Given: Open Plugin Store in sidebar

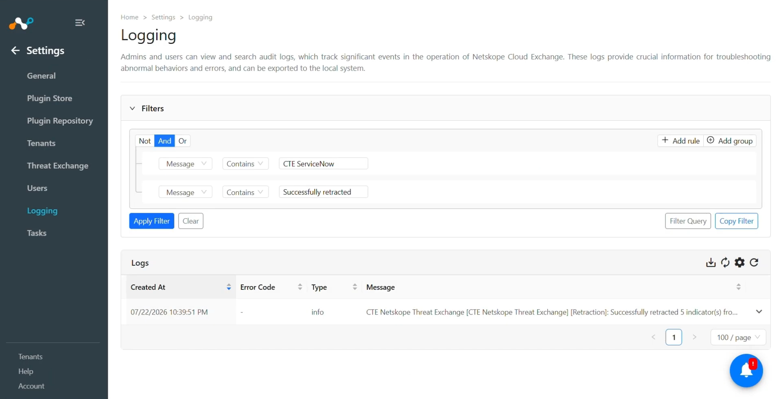Looking at the screenshot, I should pos(50,98).
